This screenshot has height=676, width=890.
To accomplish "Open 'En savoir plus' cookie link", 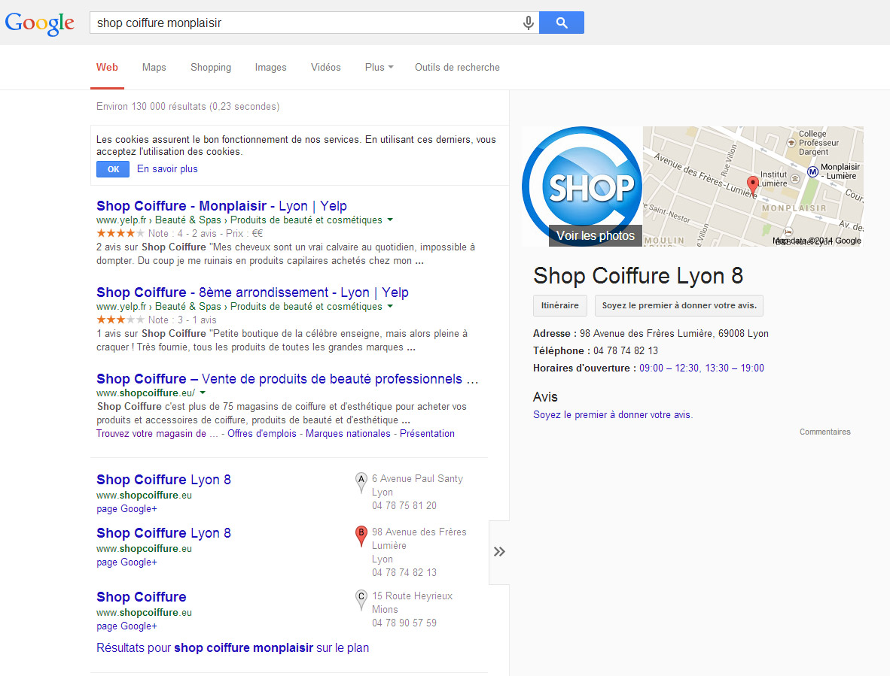I will pyautogui.click(x=167, y=169).
